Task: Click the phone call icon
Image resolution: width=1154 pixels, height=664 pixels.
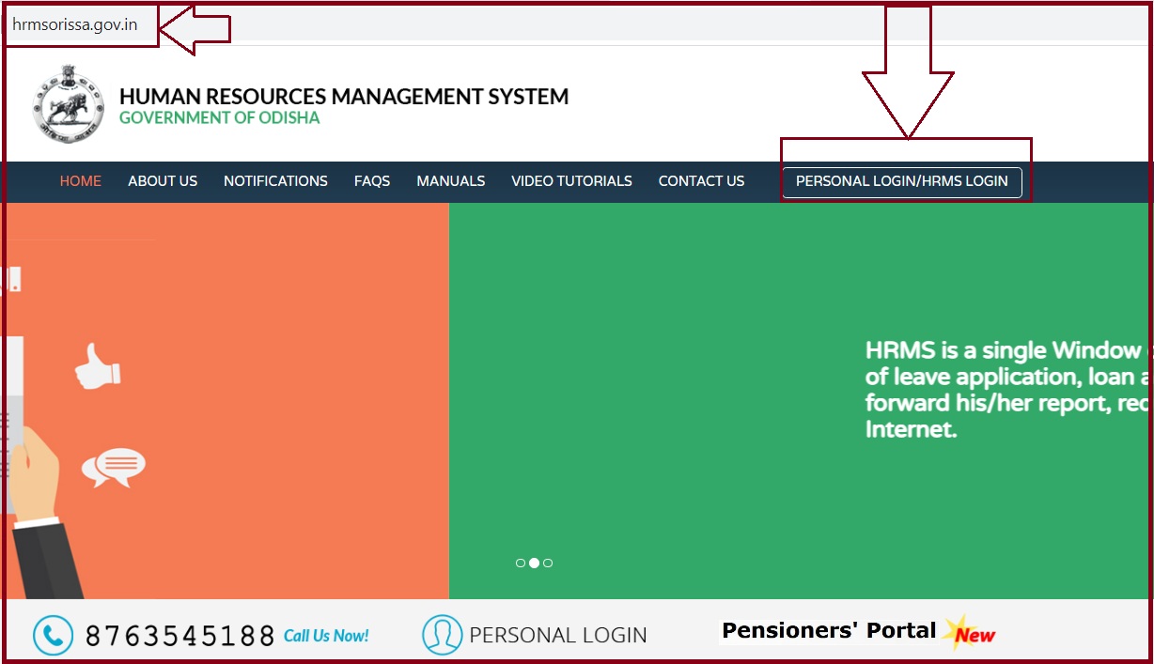Action: [x=54, y=635]
